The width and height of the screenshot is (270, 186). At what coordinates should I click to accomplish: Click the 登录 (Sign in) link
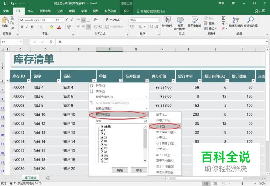pos(221,3)
